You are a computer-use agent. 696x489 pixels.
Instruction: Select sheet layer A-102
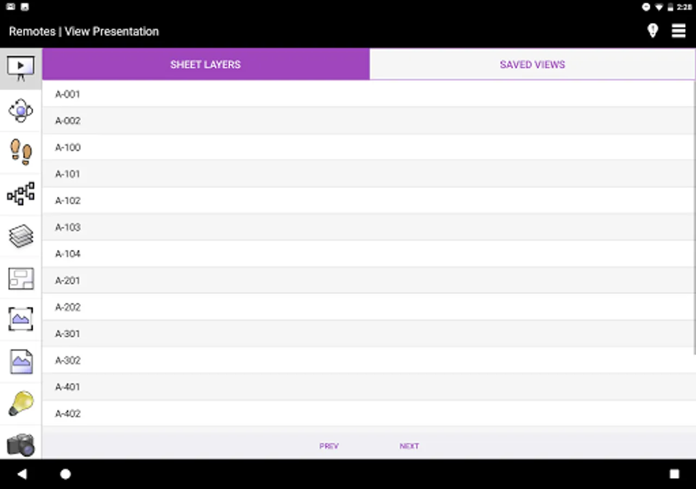pyautogui.click(x=369, y=200)
